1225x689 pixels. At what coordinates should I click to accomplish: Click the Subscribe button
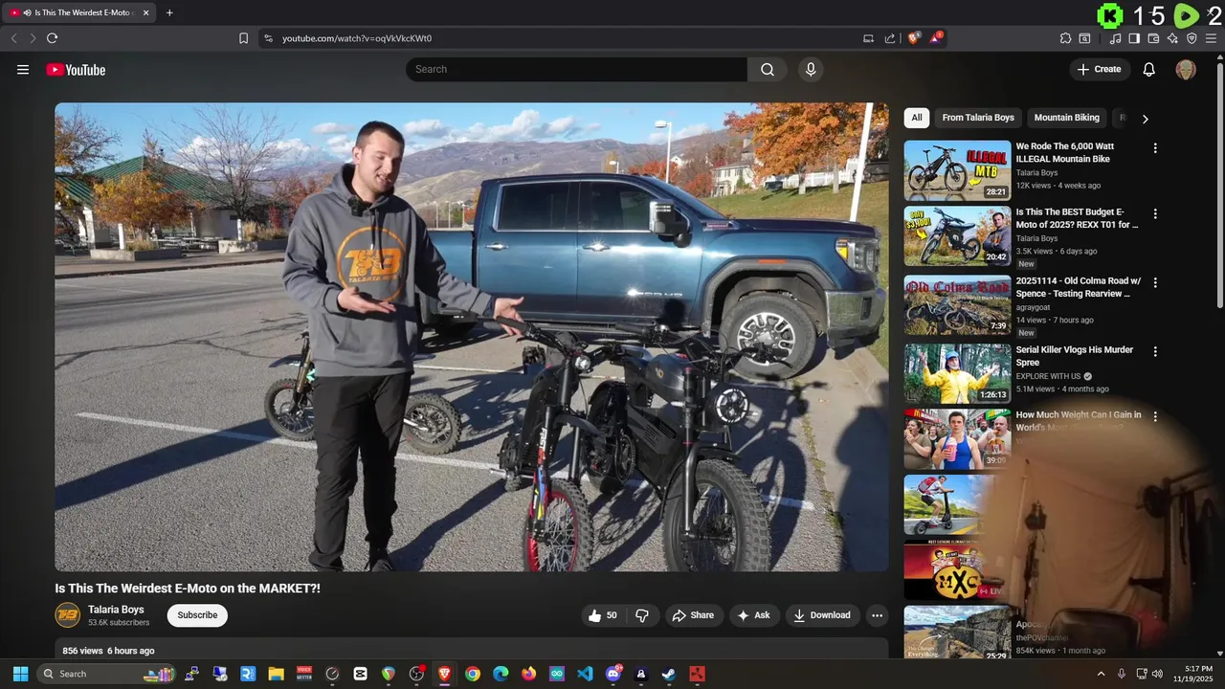pyautogui.click(x=197, y=615)
